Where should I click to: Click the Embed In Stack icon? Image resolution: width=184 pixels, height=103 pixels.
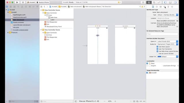[x=134, y=101]
